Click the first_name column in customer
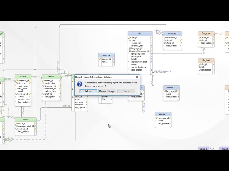Screen dimensions: 229x171 tap(23, 86)
